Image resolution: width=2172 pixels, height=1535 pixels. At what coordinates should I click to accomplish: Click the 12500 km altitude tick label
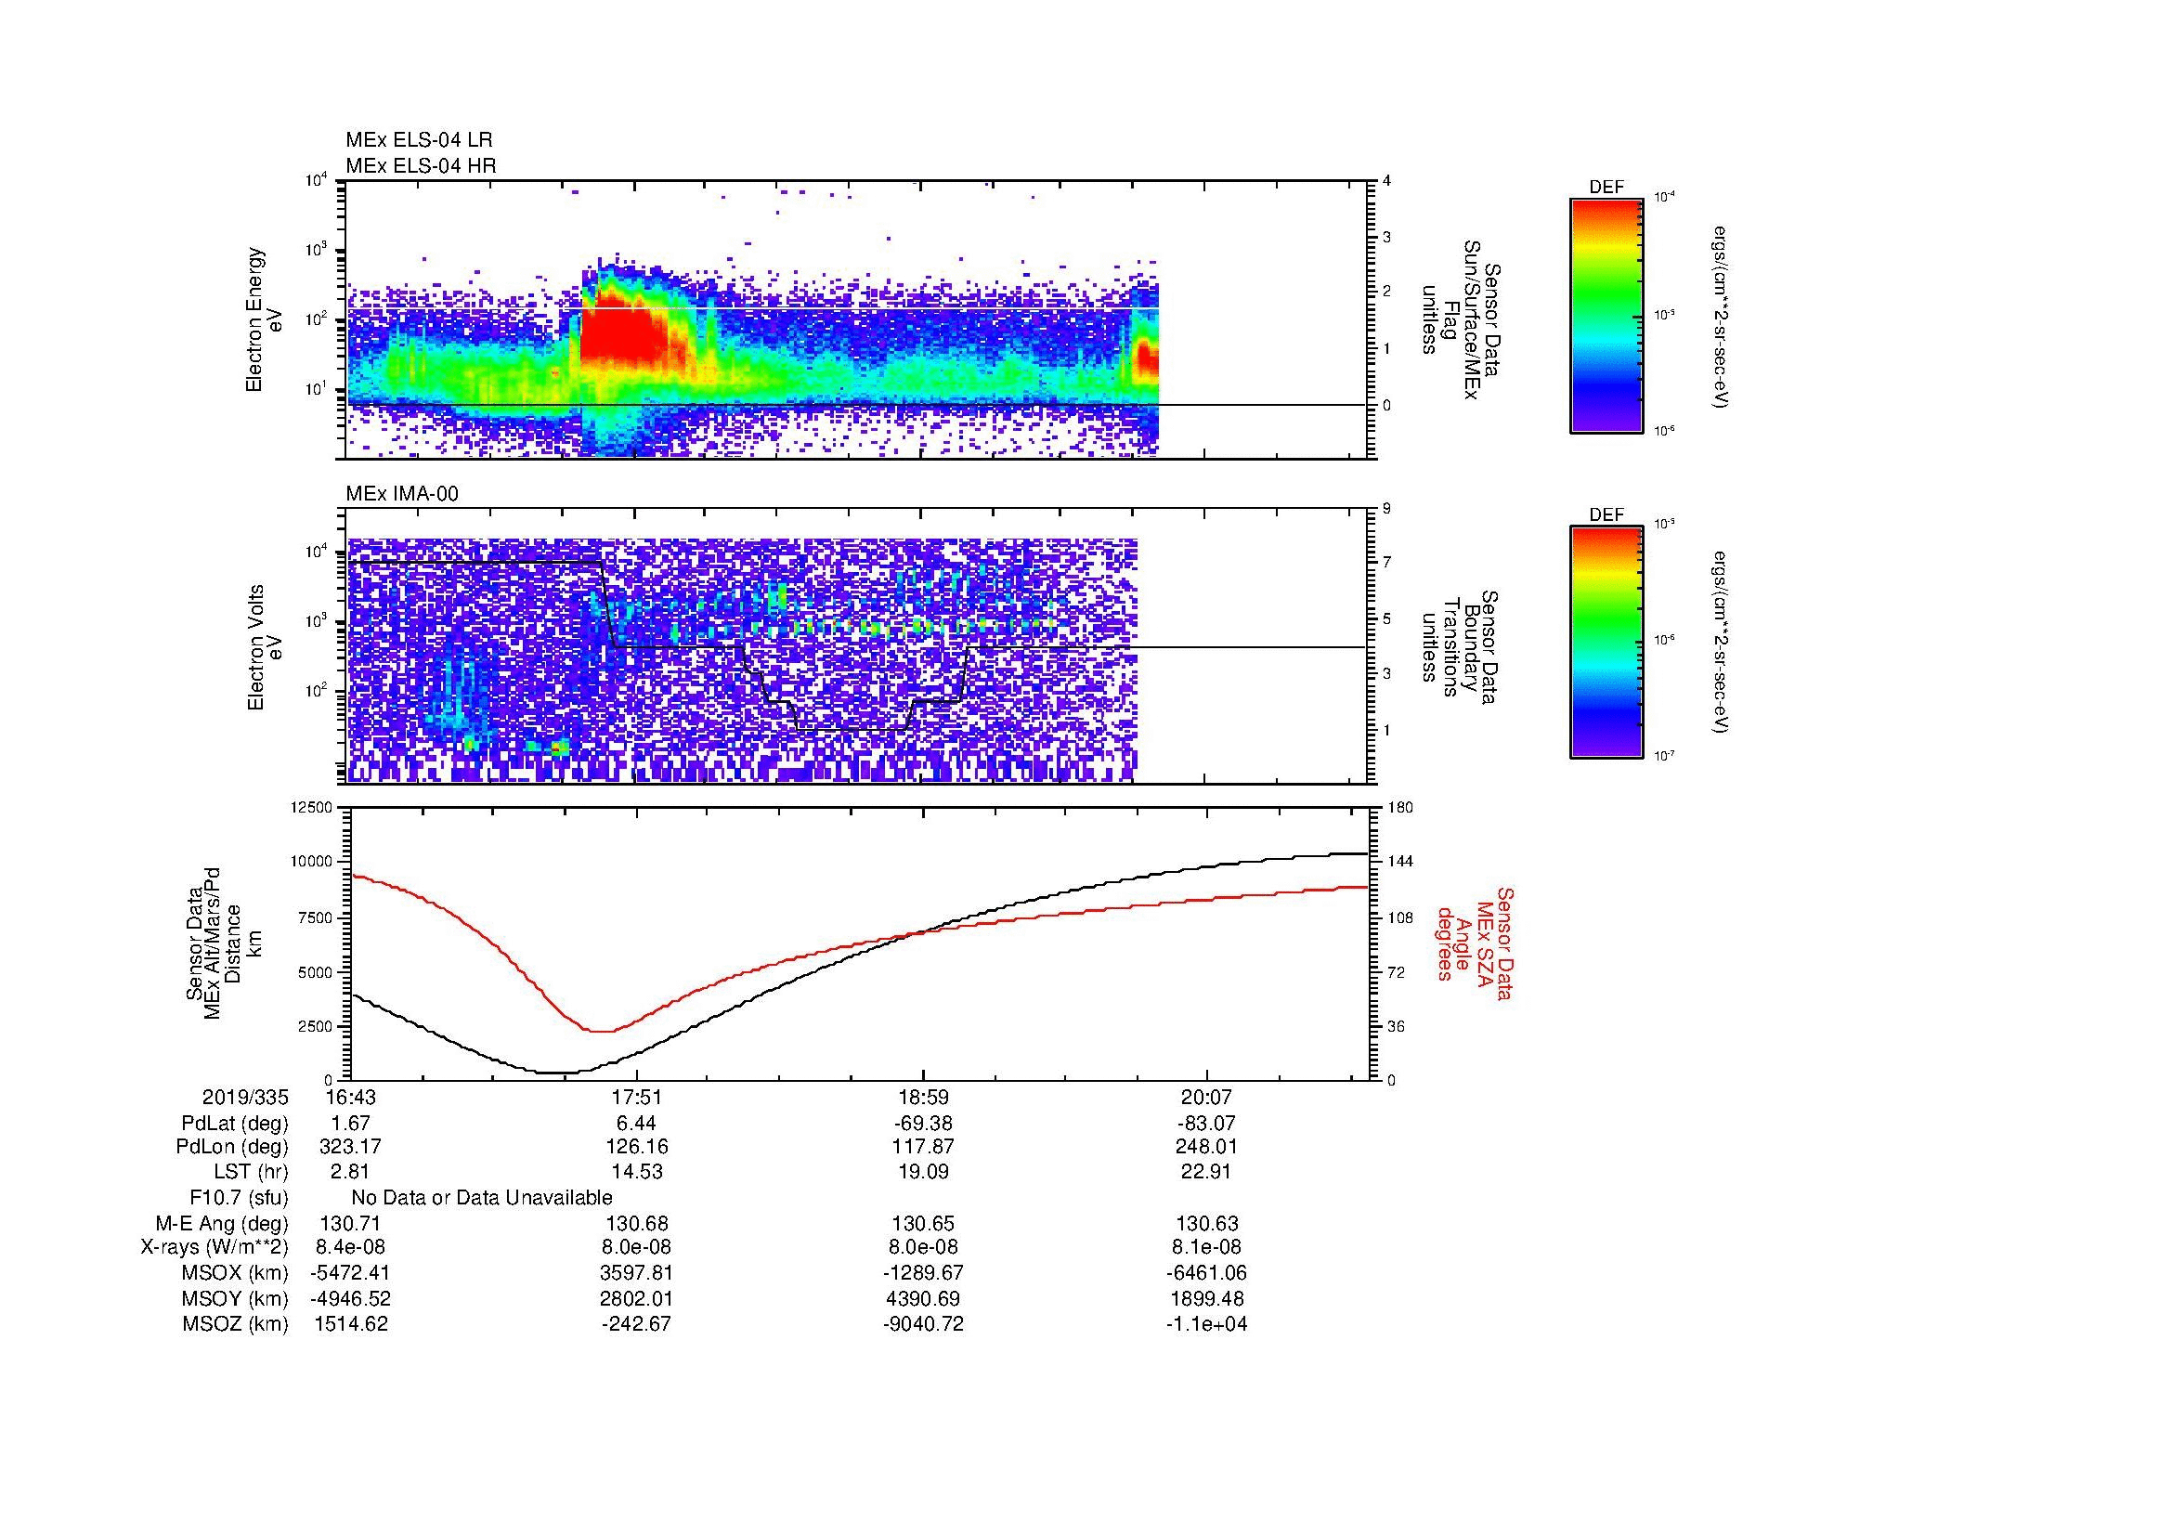(311, 807)
